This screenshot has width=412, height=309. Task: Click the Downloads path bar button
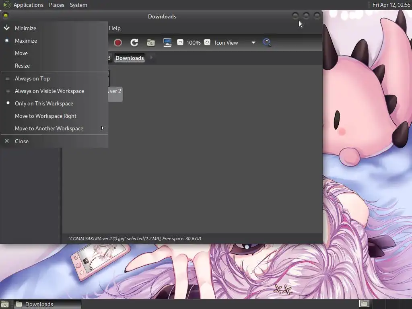tap(130, 58)
